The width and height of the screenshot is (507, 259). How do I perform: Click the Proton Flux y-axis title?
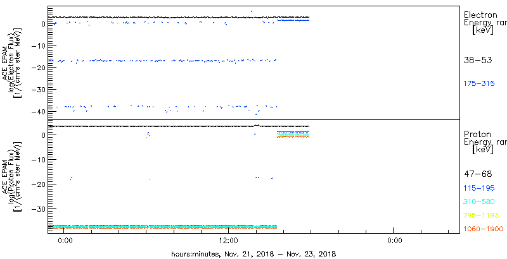13,176
